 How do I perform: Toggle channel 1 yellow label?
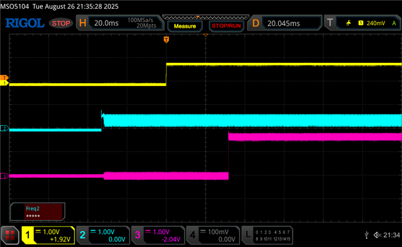pyautogui.click(x=28, y=235)
